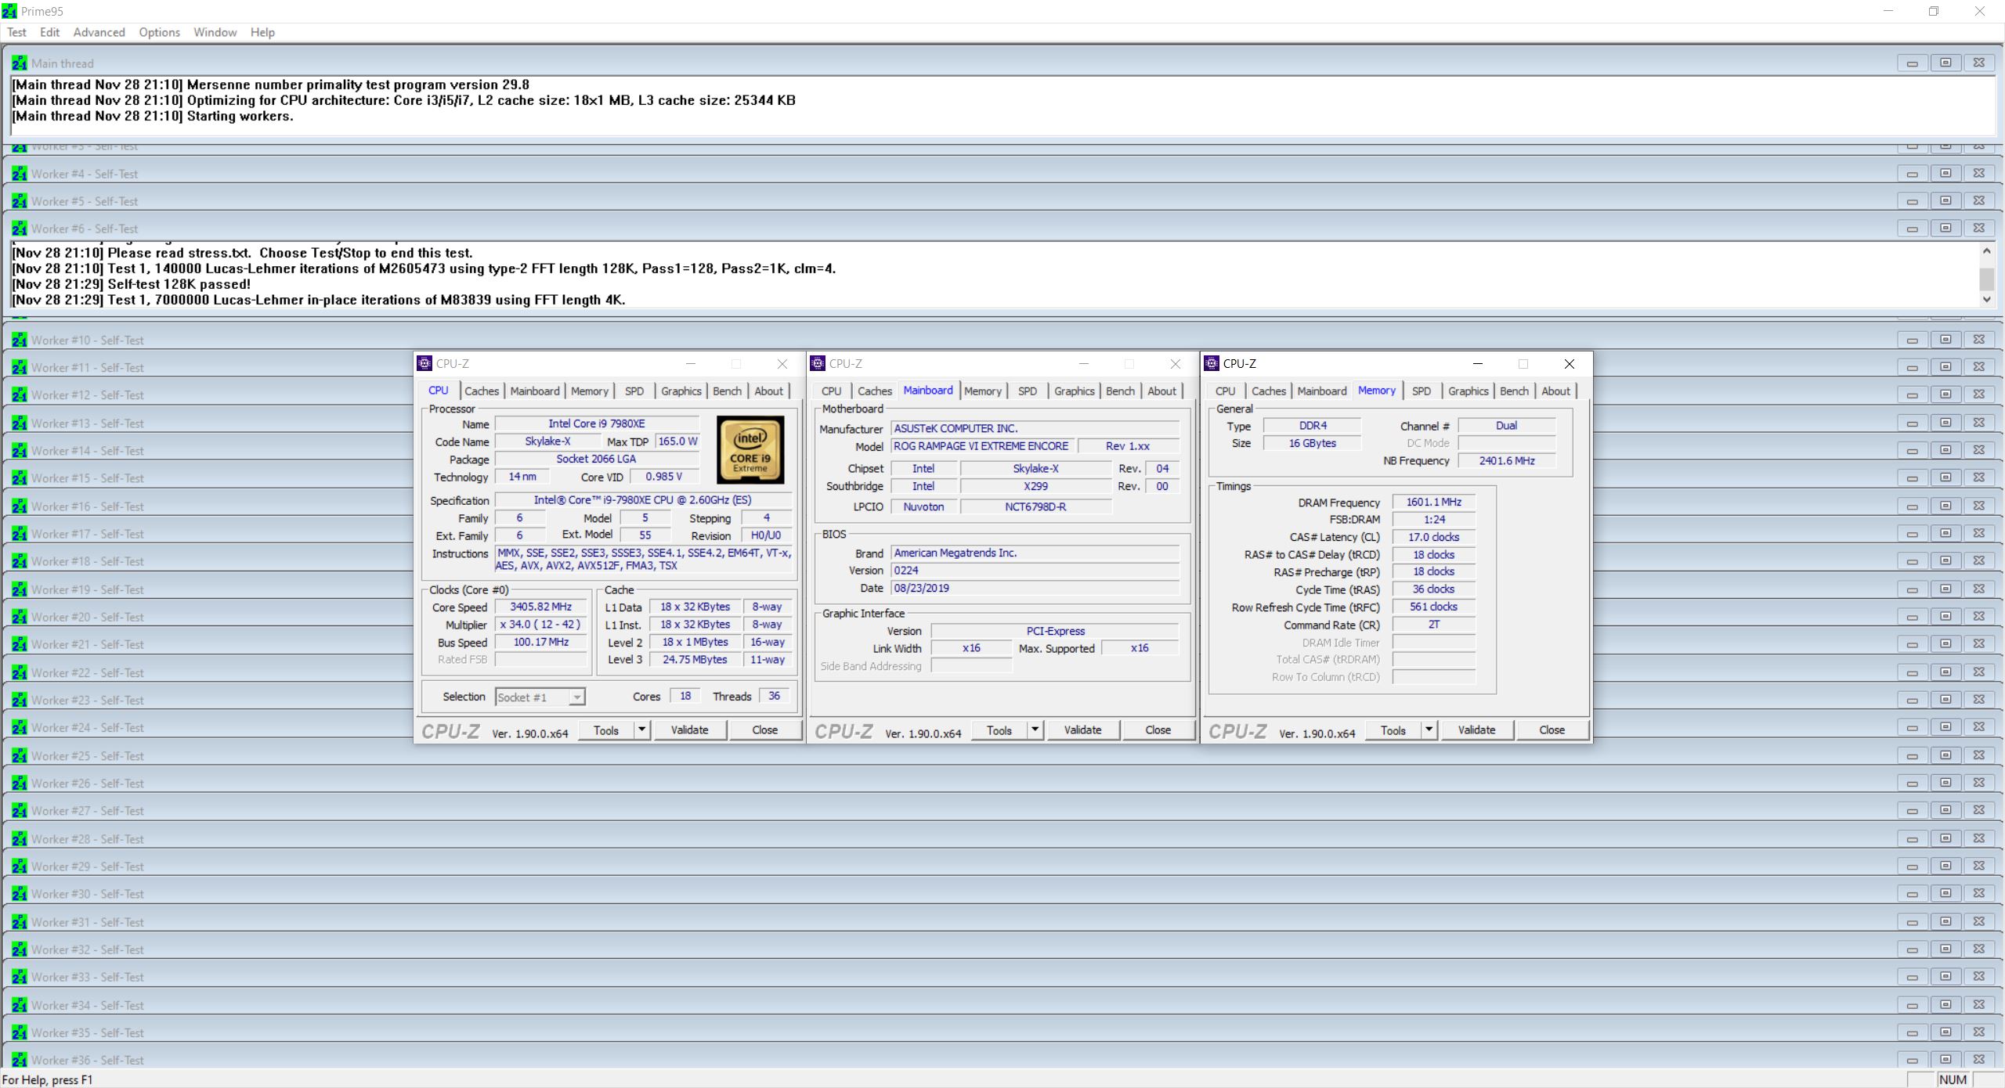Click the Intel Core i9 Extreme logo

tap(750, 450)
